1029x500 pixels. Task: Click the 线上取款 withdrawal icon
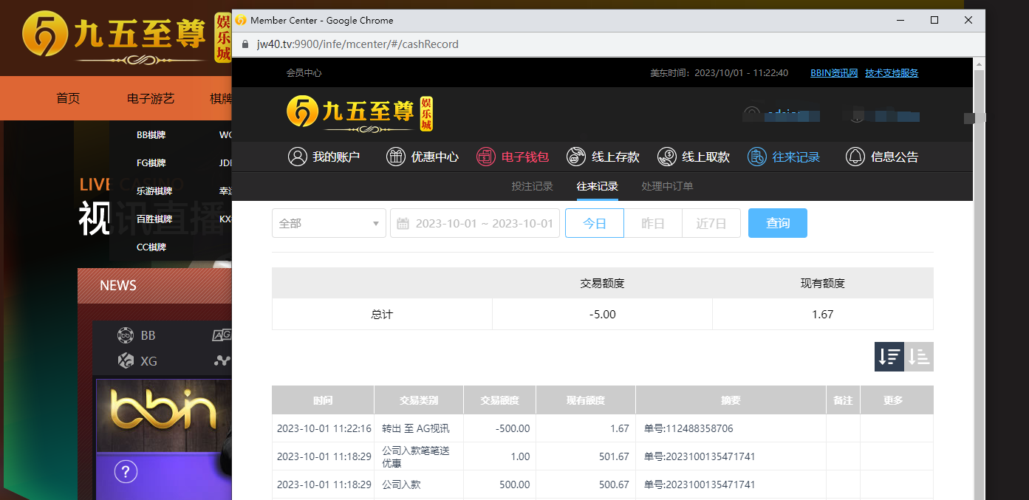[666, 157]
